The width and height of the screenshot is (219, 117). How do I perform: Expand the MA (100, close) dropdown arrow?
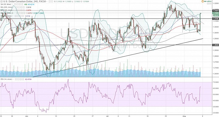14,10
